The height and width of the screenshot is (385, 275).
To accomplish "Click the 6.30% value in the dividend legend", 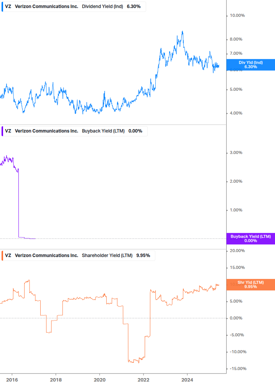I will (x=134, y=7).
